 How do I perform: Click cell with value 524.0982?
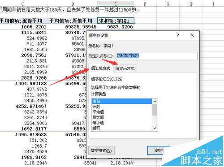click(24, 38)
